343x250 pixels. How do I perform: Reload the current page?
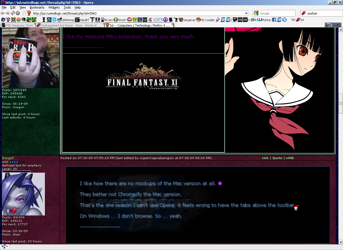coord(13,13)
